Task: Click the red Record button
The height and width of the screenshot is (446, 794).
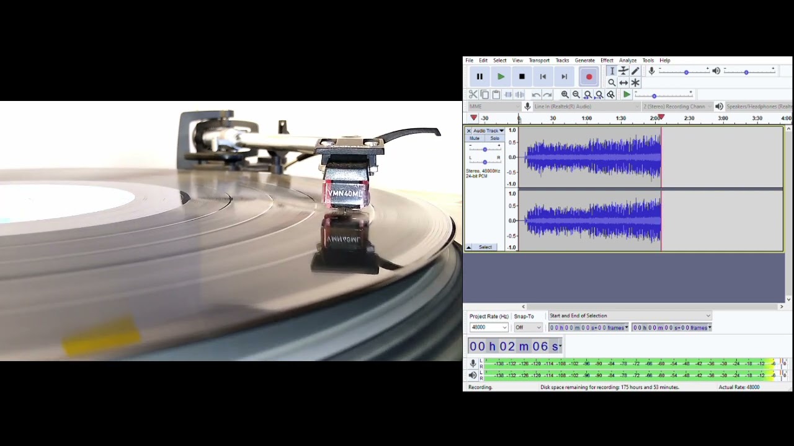Action: (589, 77)
